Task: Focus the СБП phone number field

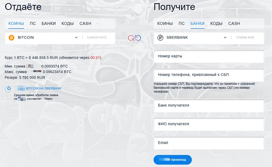Action: tap(208, 75)
